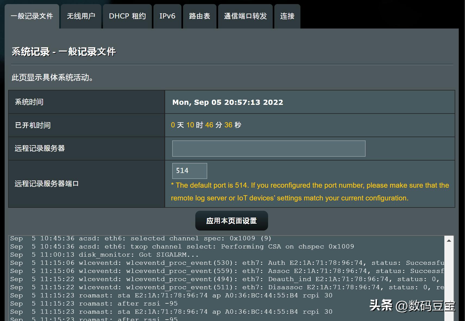The width and height of the screenshot is (465, 321).
Task: Select the 一般记录文件 tab
Action: click(x=32, y=16)
